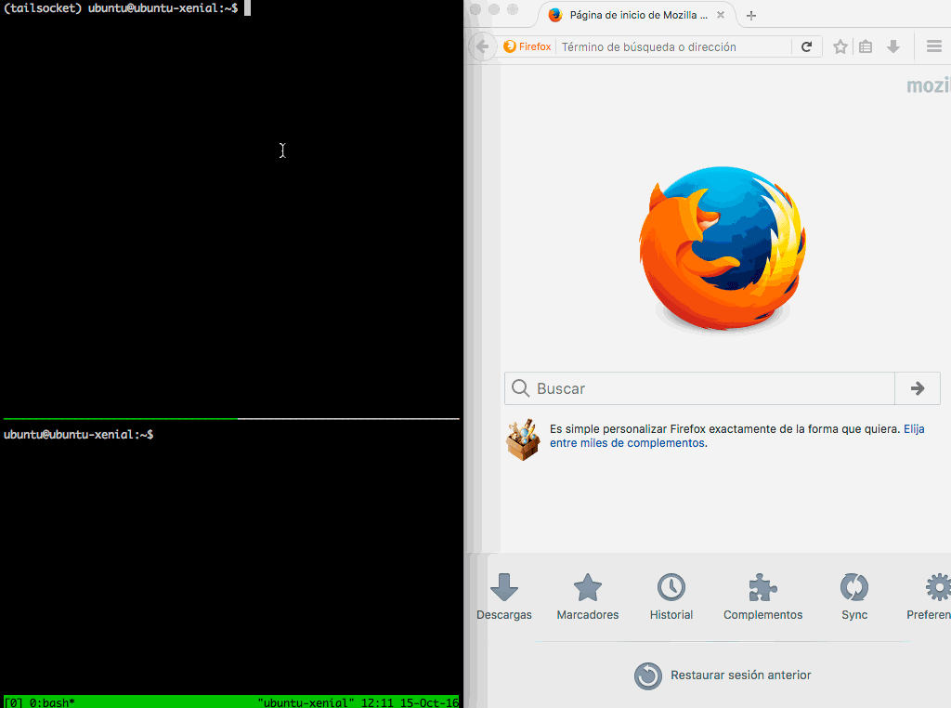Open Historial clock shortcut
The width and height of the screenshot is (951, 708).
click(x=671, y=597)
